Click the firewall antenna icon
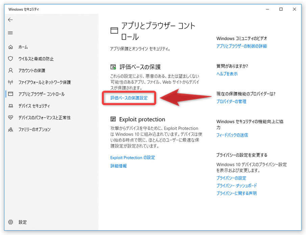This screenshot has height=235, width=306. click(x=10, y=82)
